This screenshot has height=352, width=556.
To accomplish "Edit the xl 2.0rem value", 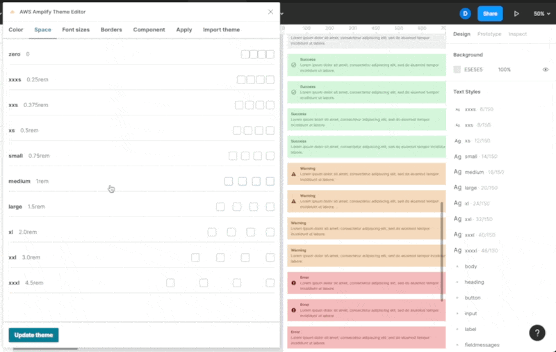I will pos(28,232).
